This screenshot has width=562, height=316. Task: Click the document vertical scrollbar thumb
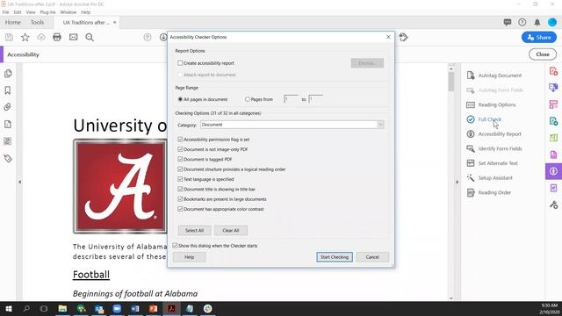[451, 82]
